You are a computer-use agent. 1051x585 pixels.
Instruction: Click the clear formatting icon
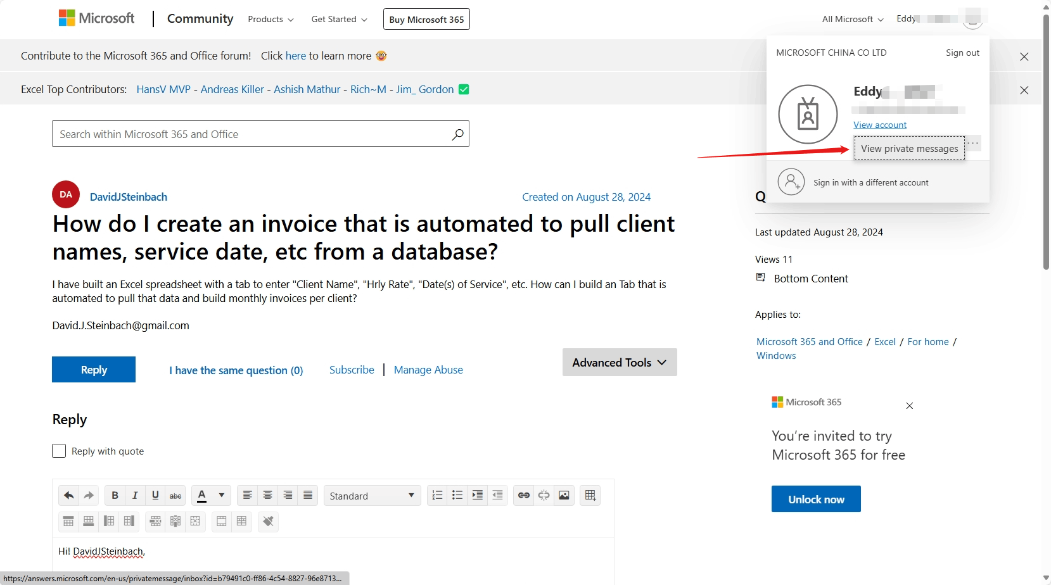(x=268, y=521)
